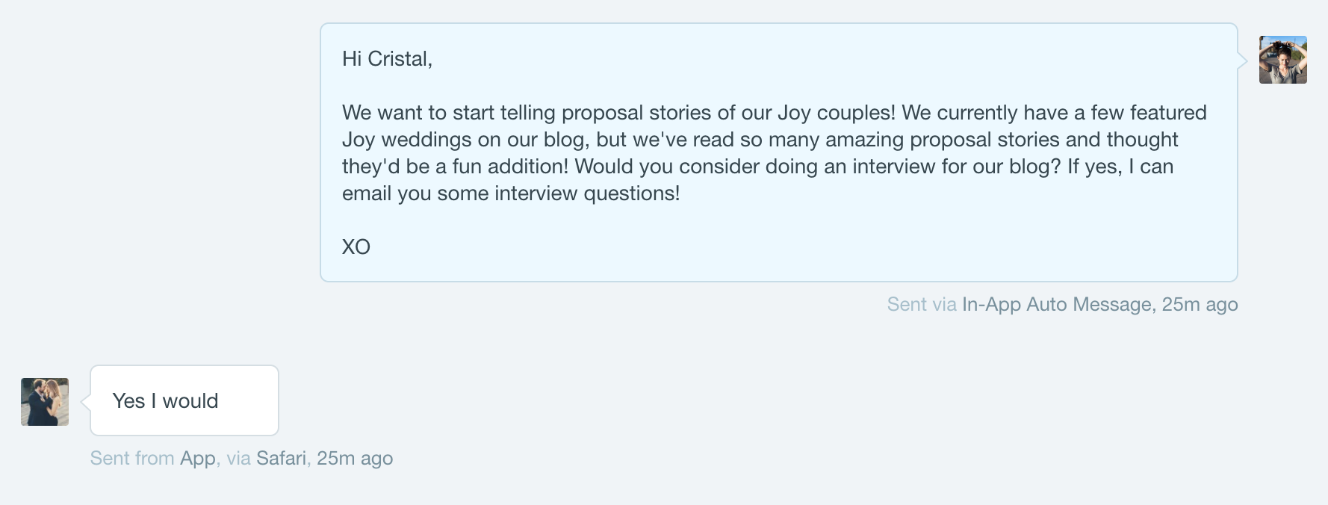The width and height of the screenshot is (1328, 505).
Task: Click the "Yes I would" reply bubble
Action: [184, 401]
